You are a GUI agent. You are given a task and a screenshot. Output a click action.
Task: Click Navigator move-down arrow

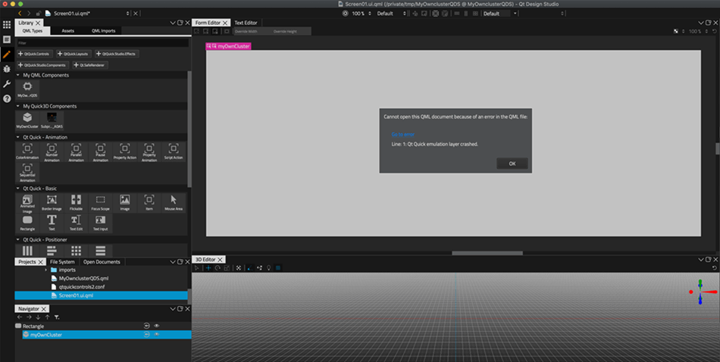(x=38, y=317)
